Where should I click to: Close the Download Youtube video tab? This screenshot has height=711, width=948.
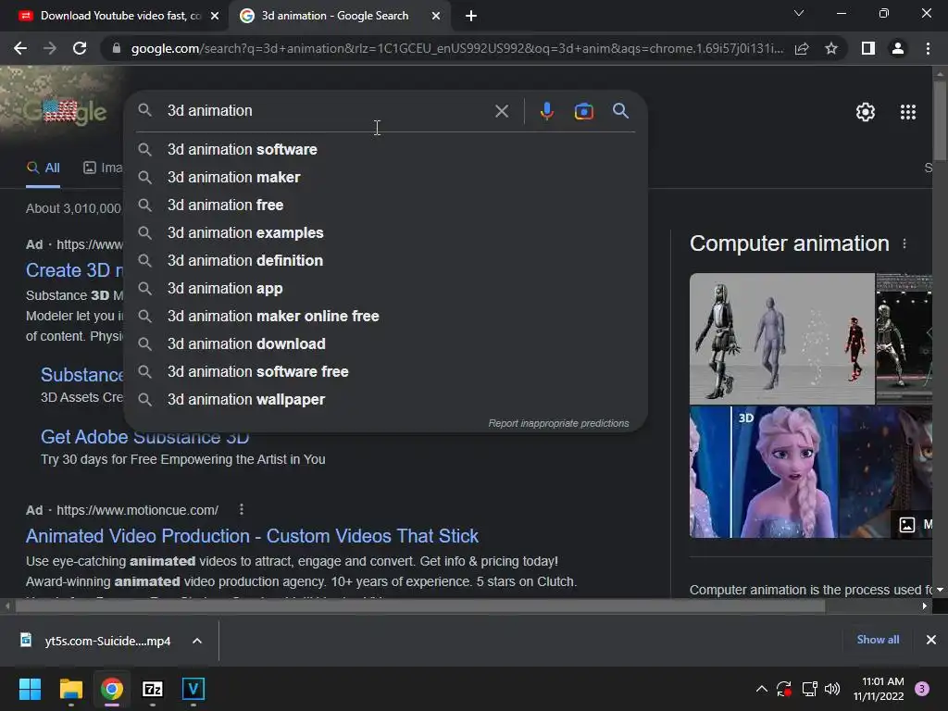(x=215, y=16)
